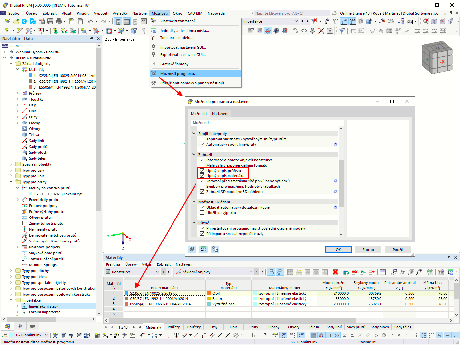The width and height of the screenshot is (460, 345).
Task: Click the search icon at dialog bottom-left
Action: pos(192,249)
